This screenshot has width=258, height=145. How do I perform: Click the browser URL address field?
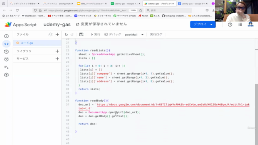pos(88,10)
